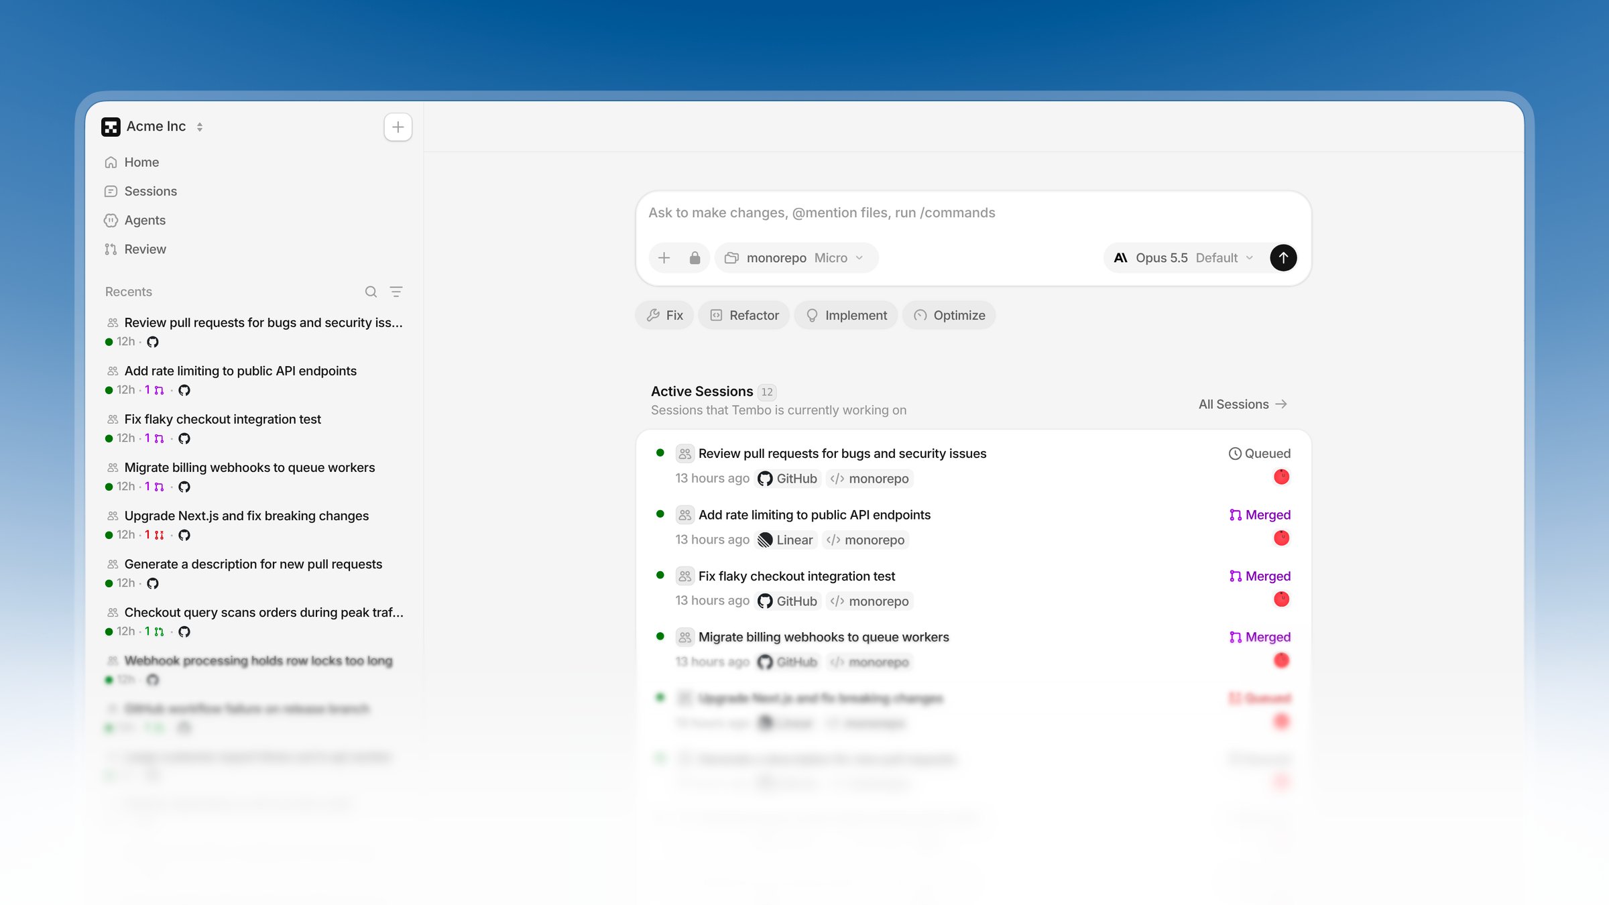Select the Refactor suggestion chip
The image size is (1609, 905).
(744, 315)
